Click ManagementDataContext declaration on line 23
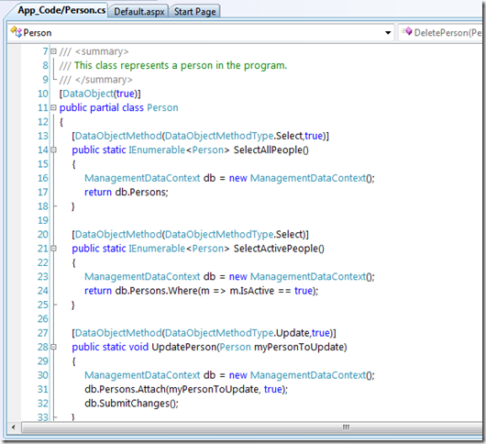Image resolution: width=486 pixels, height=444 pixels. 229,276
